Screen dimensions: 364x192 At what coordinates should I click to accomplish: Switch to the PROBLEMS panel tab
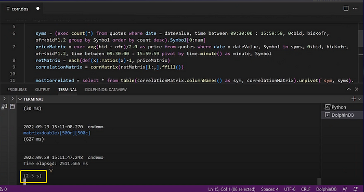click(17, 90)
